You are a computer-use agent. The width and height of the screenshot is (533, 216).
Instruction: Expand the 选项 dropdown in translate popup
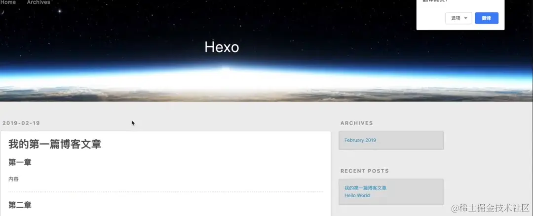(458, 18)
